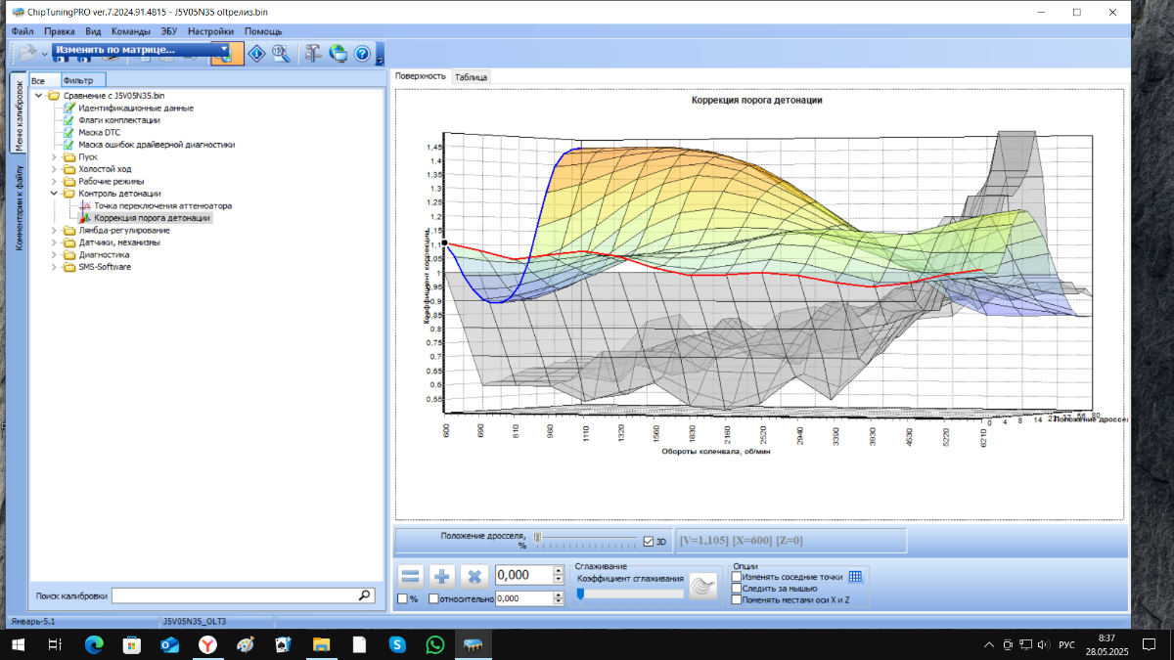The image size is (1174, 660).
Task: Click the plus add-value button
Action: (442, 577)
